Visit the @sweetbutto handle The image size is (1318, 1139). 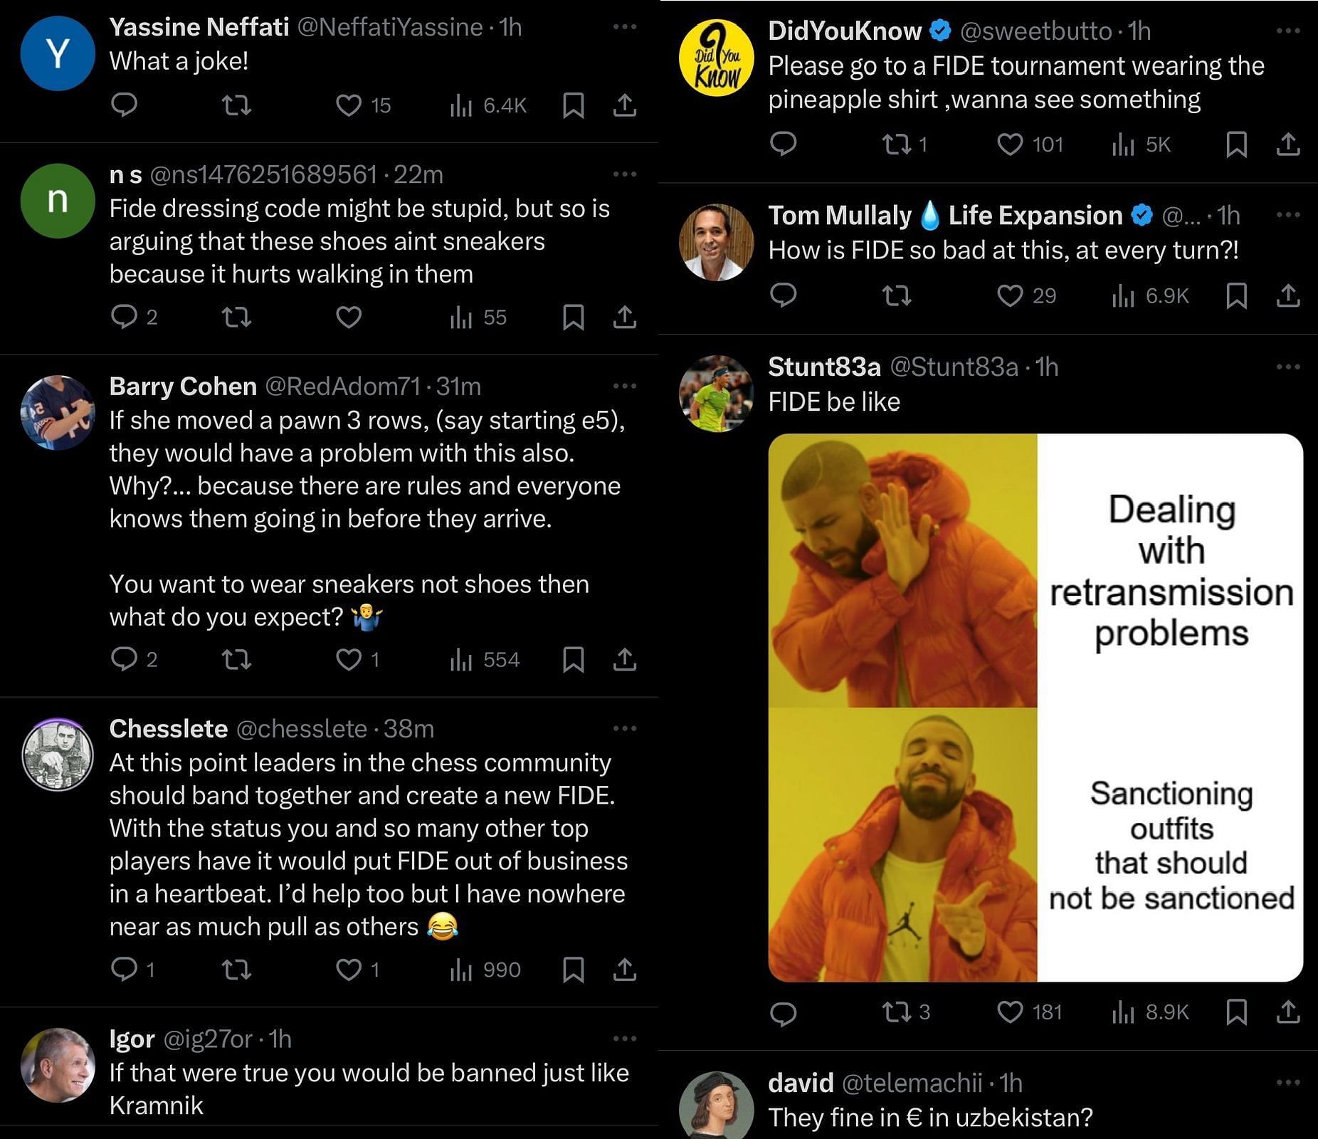click(x=1035, y=31)
